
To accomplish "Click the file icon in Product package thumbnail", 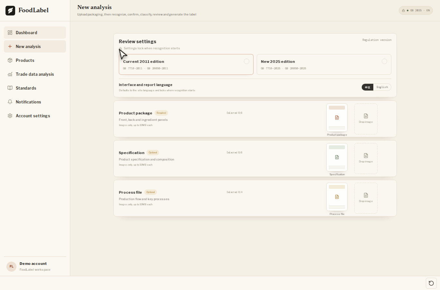I will [x=337, y=118].
